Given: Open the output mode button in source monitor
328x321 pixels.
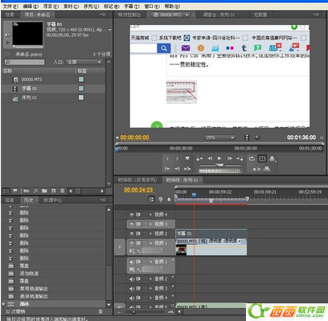Looking at the screenshot, I should pos(273,158).
